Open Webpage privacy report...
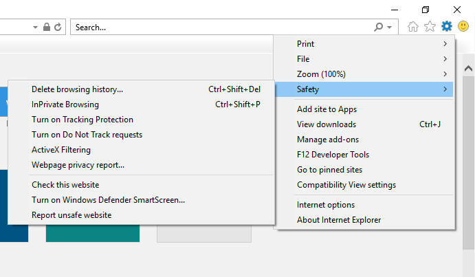 click(141, 165)
